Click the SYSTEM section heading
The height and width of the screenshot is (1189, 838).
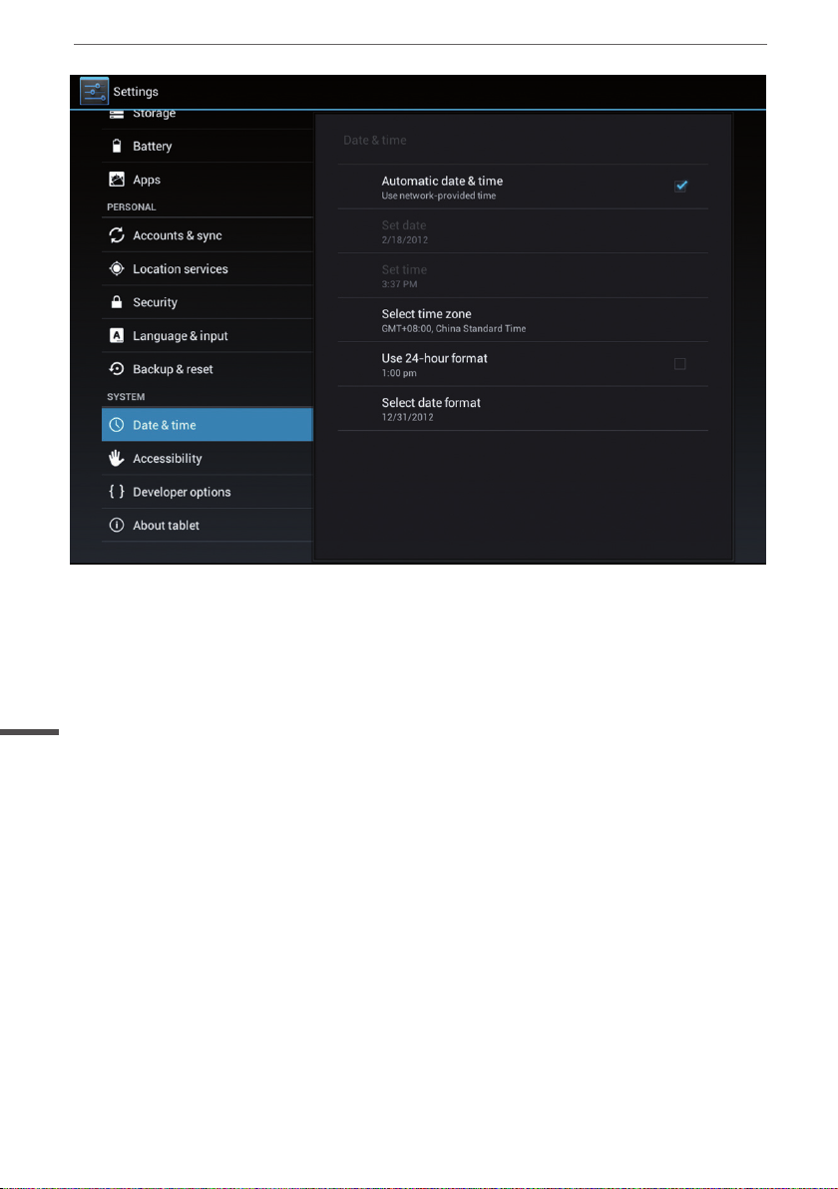click(126, 397)
